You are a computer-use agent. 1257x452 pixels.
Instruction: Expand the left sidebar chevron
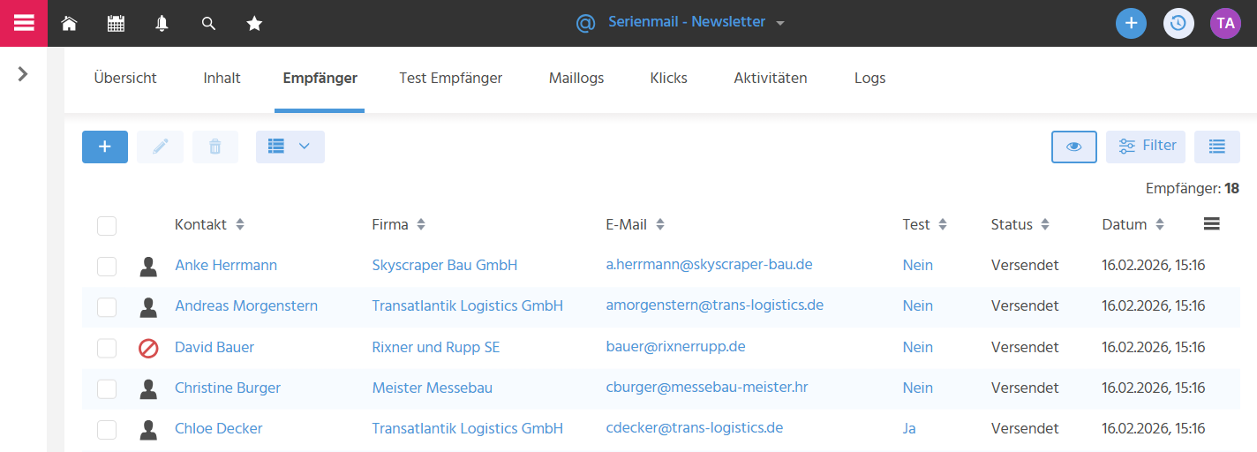(x=23, y=74)
